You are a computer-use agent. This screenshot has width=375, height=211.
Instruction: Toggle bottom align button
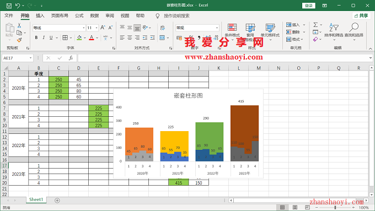coord(137,28)
